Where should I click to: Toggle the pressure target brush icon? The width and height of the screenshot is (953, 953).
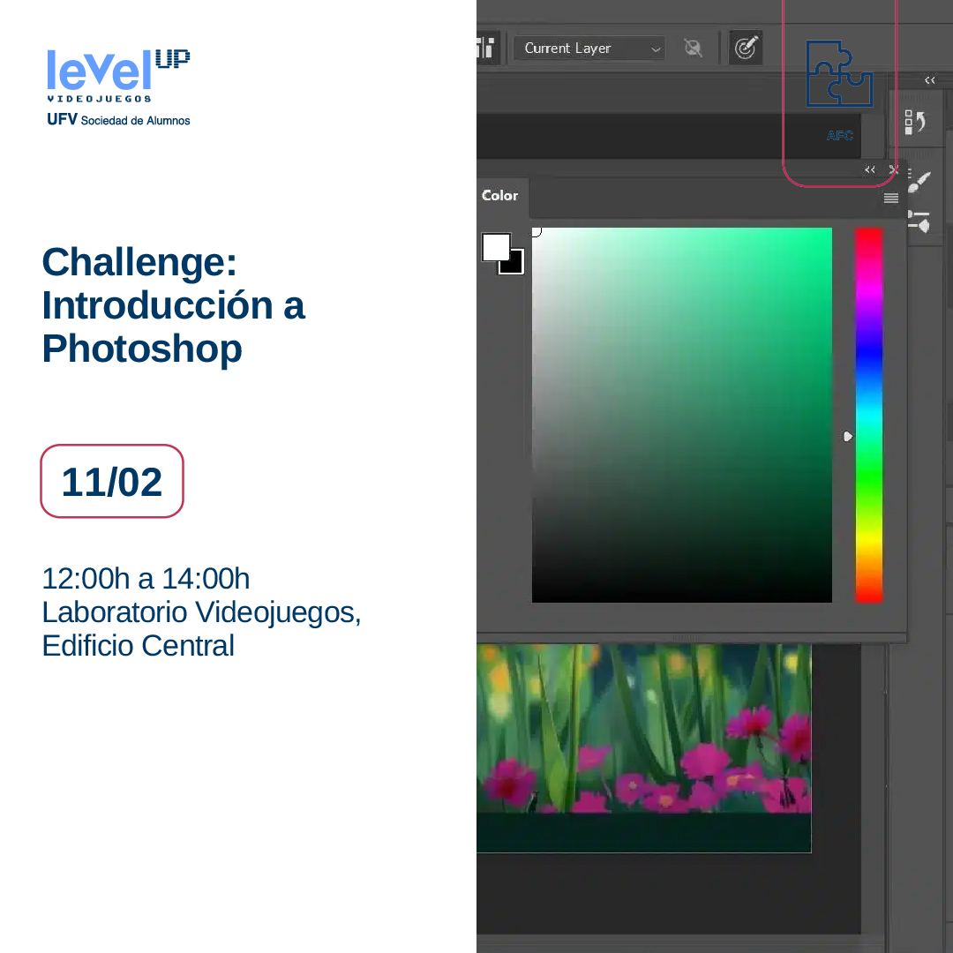point(746,48)
